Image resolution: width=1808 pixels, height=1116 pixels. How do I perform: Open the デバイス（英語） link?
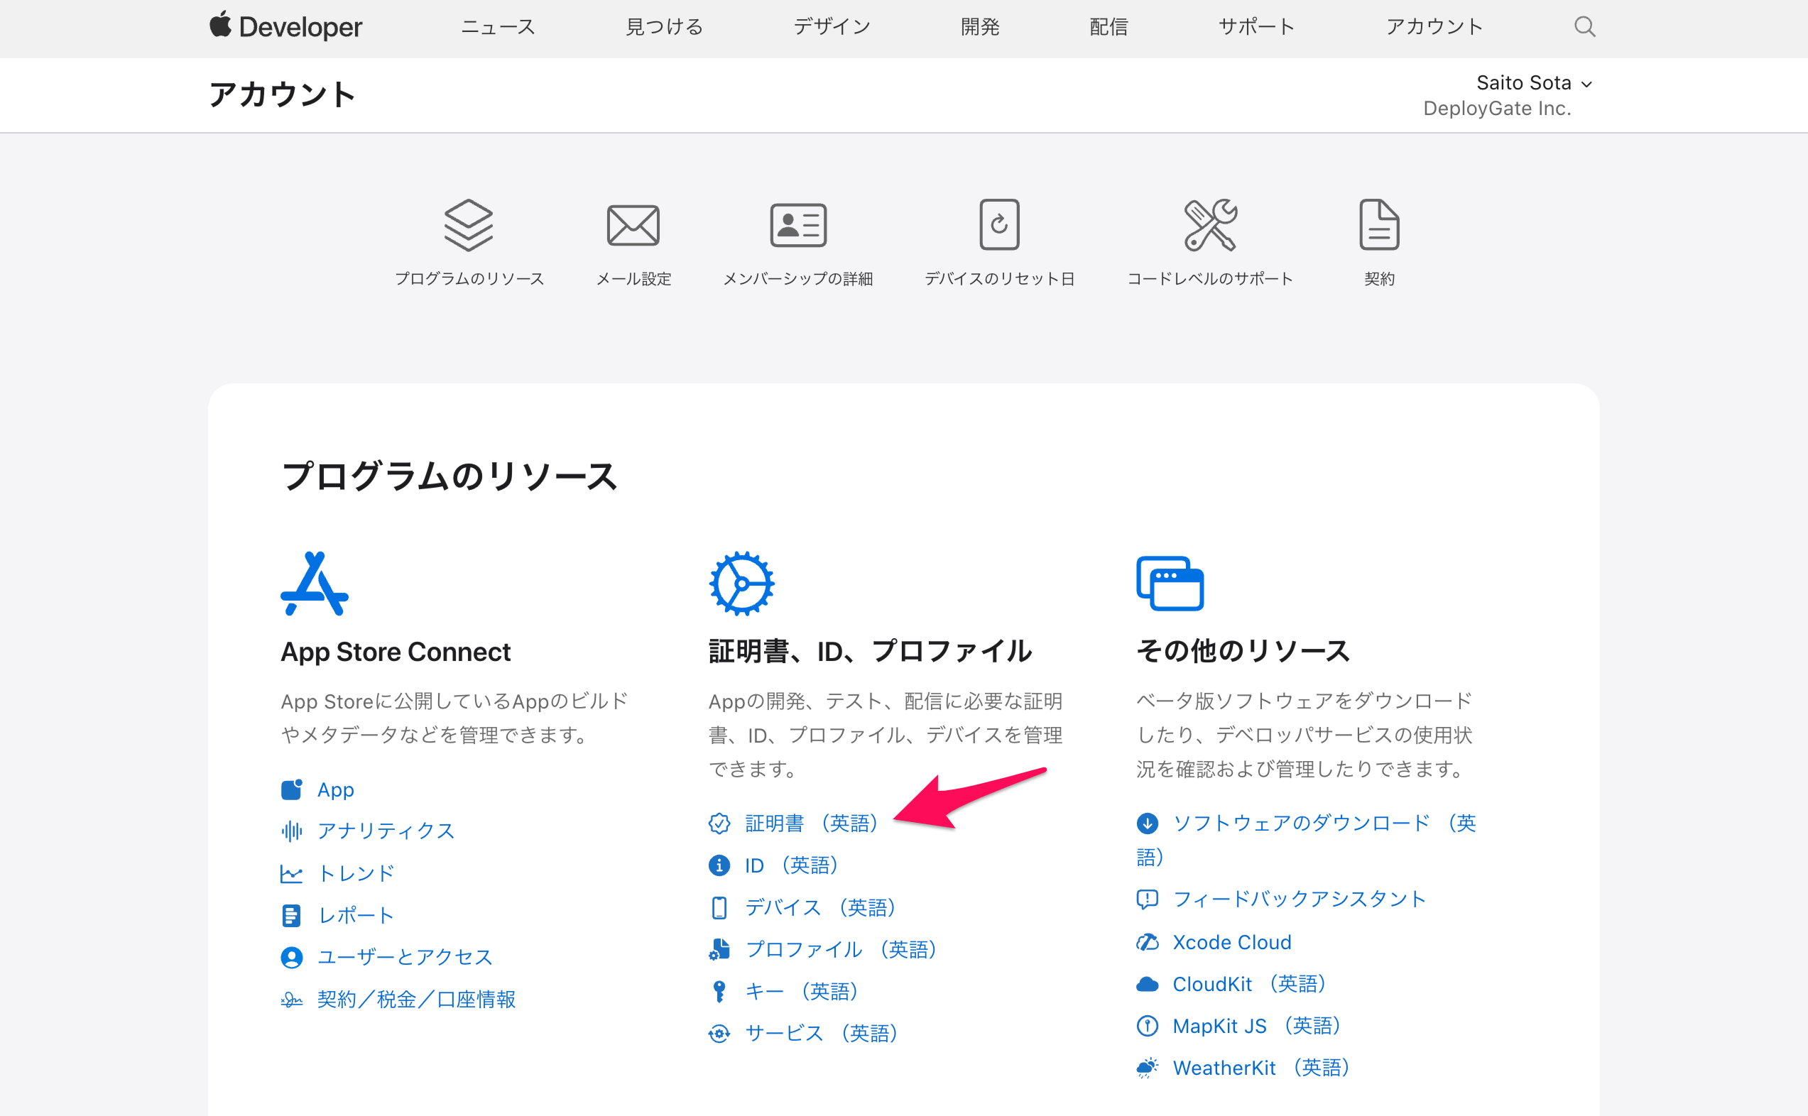(819, 907)
